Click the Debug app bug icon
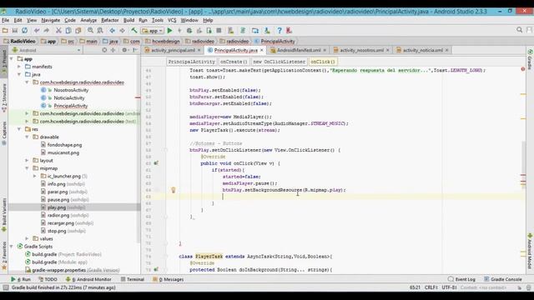The width and height of the screenshot is (534, 300). 189,31
